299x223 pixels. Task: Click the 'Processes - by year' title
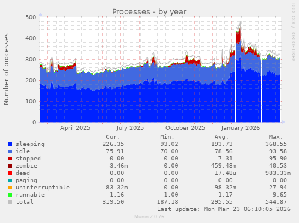point(149,12)
